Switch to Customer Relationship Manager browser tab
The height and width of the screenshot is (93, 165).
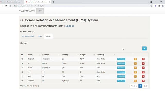11,2
